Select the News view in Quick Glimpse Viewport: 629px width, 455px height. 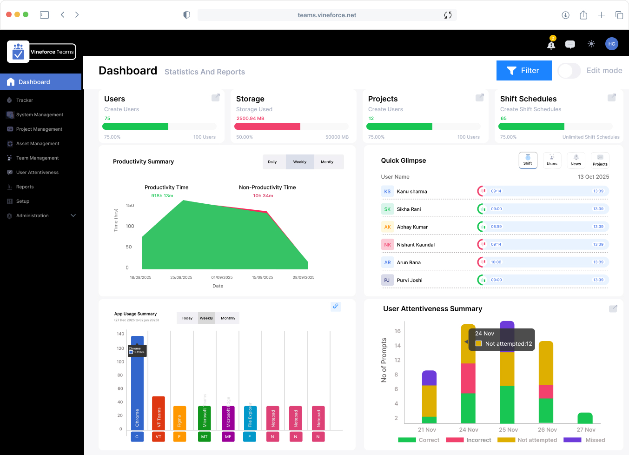576,160
